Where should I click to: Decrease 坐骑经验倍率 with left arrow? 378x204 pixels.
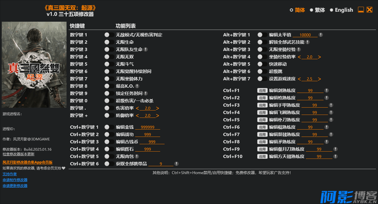pos(299,57)
